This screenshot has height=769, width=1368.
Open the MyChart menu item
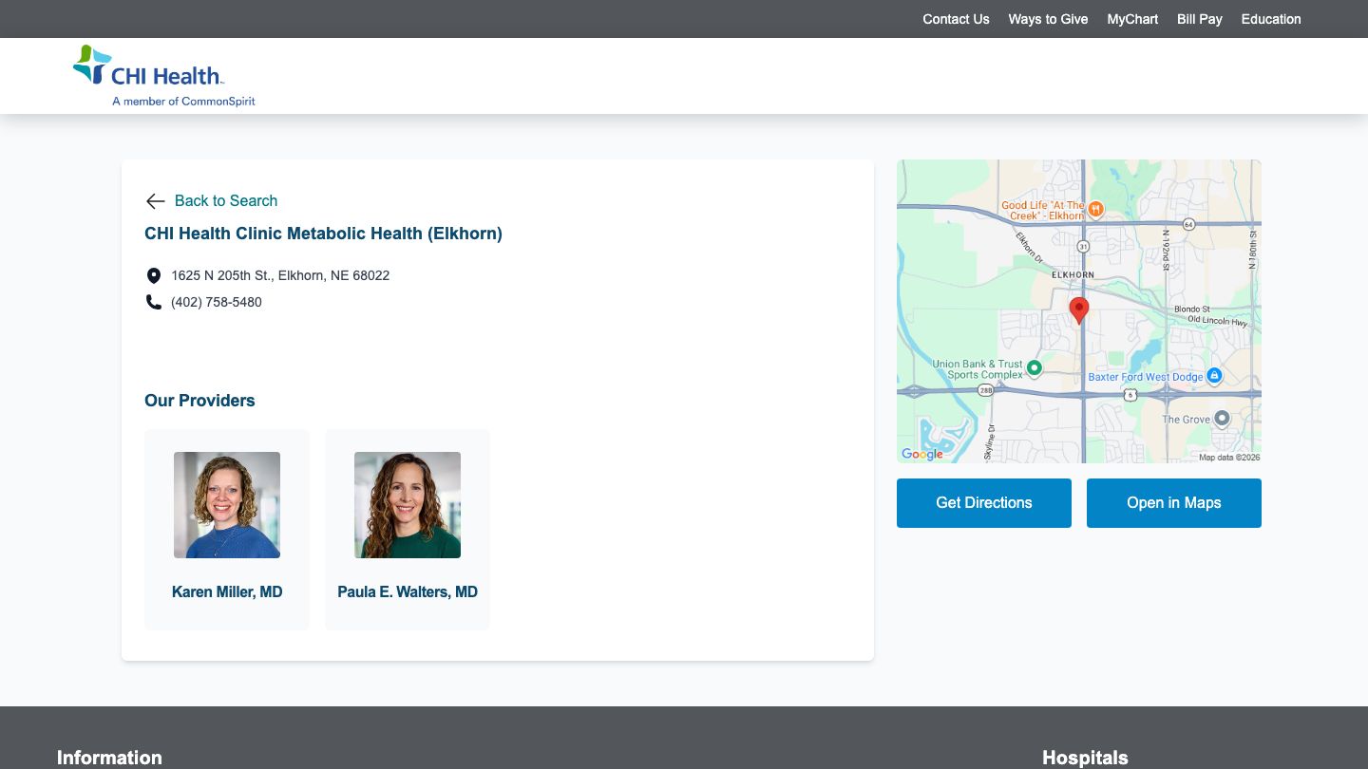pyautogui.click(x=1132, y=19)
